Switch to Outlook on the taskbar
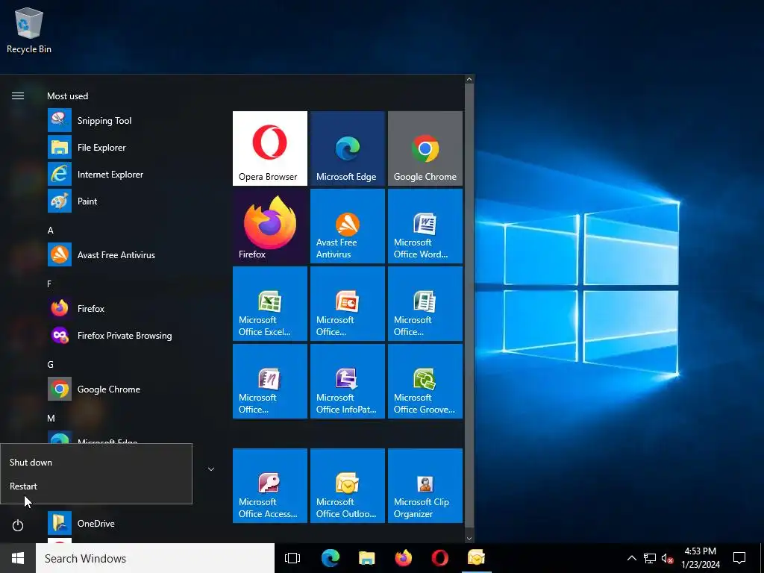764x573 pixels. point(476,558)
